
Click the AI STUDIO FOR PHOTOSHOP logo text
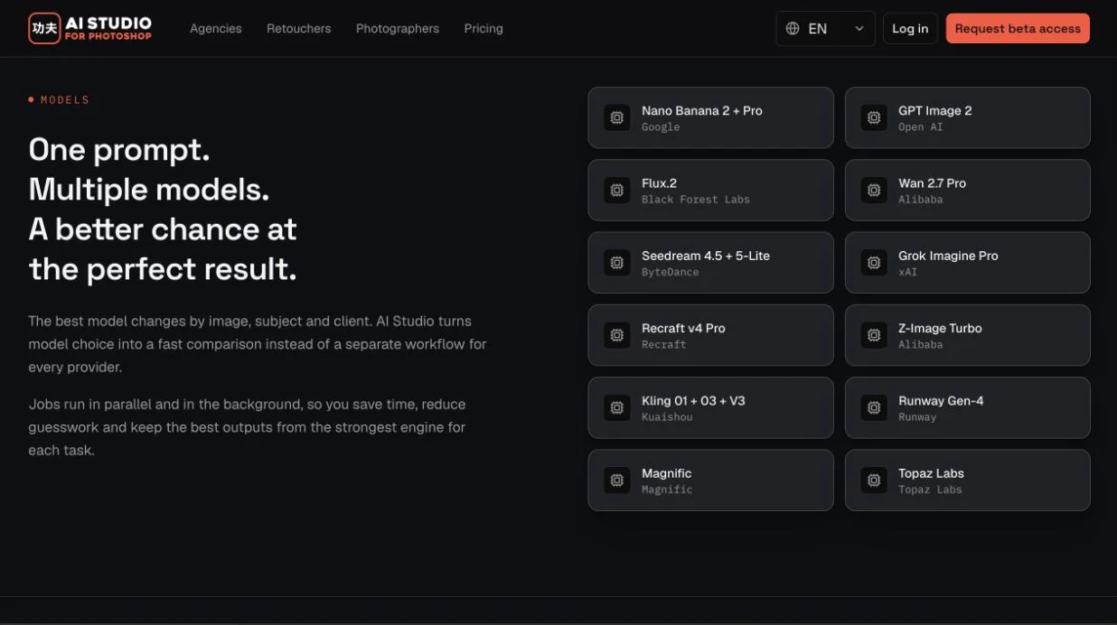[108, 28]
